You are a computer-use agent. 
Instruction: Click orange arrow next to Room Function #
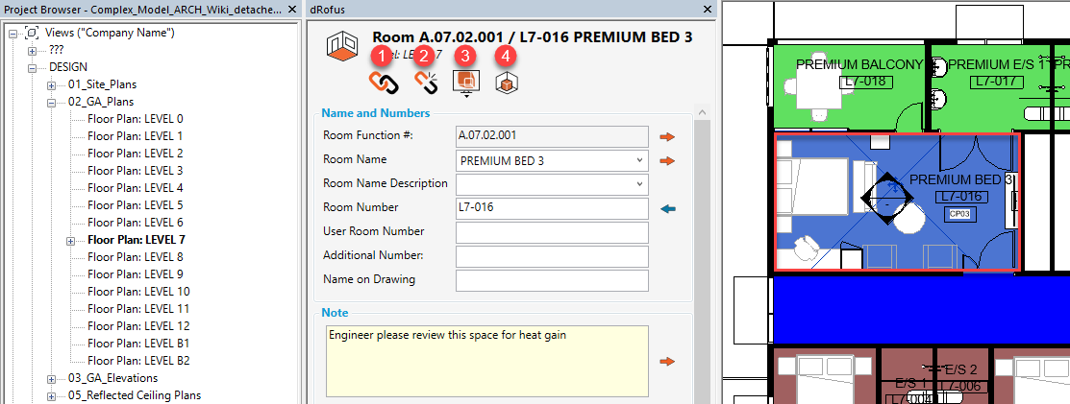(x=666, y=137)
